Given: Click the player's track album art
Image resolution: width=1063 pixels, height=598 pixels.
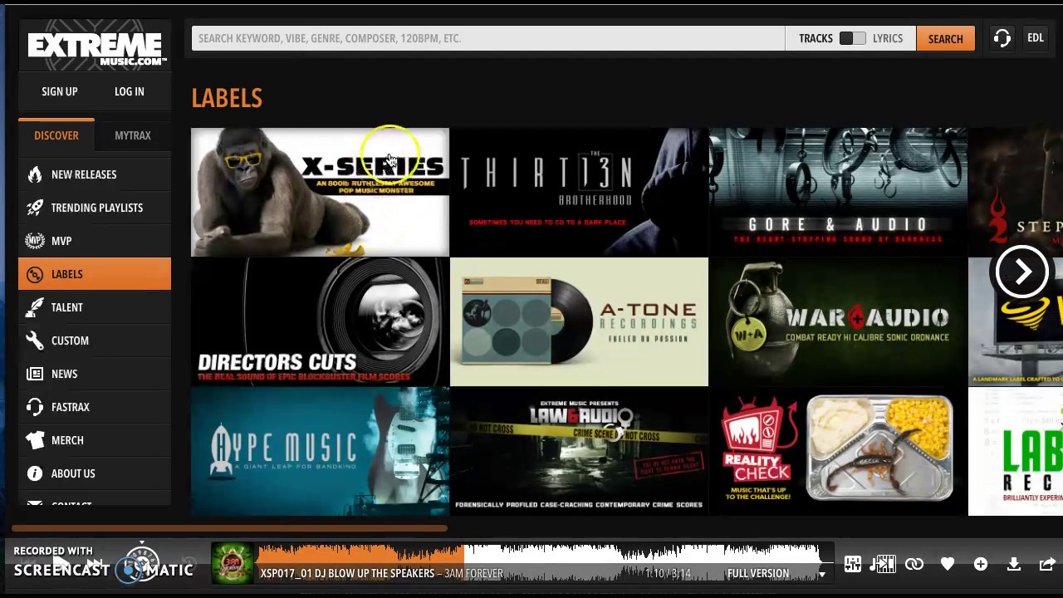Looking at the screenshot, I should click(232, 564).
